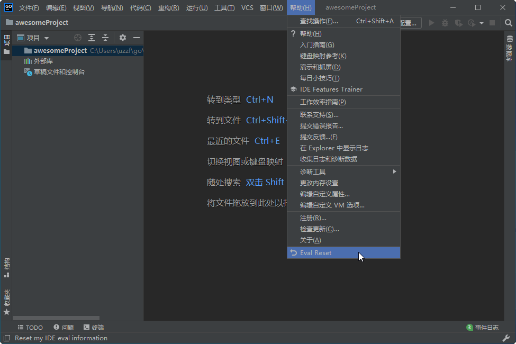The width and height of the screenshot is (516, 344).
Task: Choose 关于(A) menu entry
Action: [343, 240]
